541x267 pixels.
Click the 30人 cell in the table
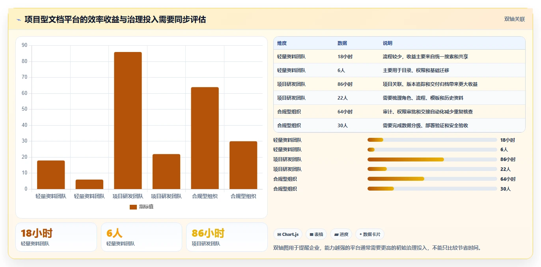(x=343, y=126)
